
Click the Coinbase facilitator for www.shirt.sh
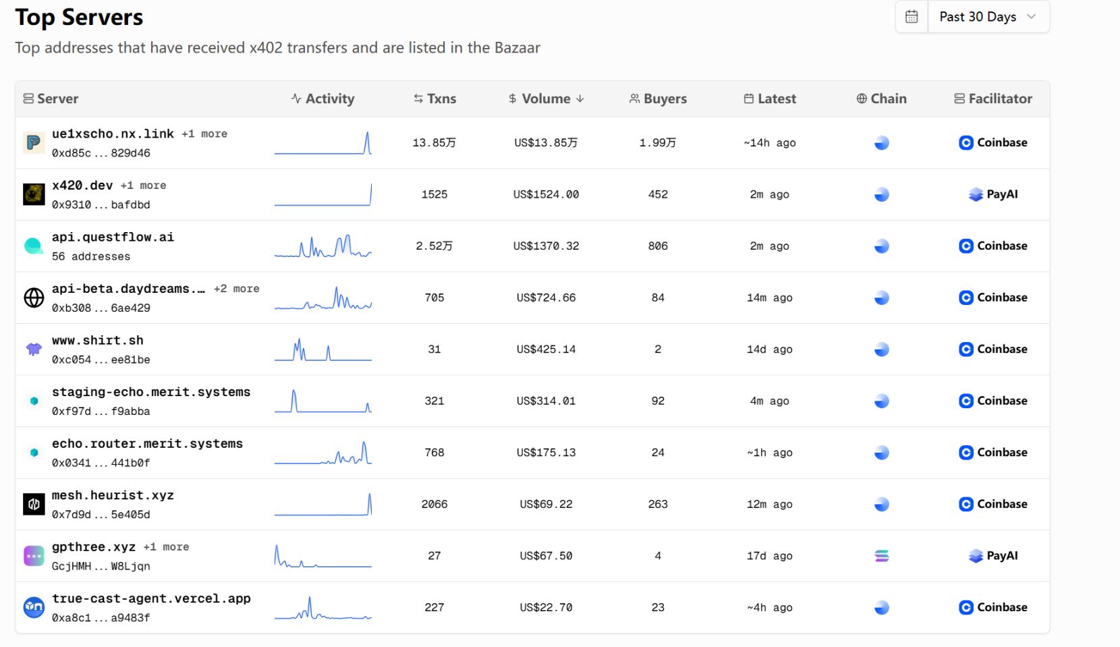click(992, 349)
